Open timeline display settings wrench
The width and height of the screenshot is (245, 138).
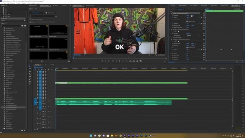click(x=48, y=69)
